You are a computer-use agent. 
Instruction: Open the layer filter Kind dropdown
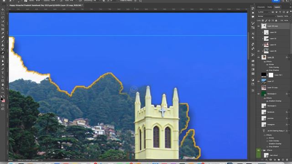264,12
